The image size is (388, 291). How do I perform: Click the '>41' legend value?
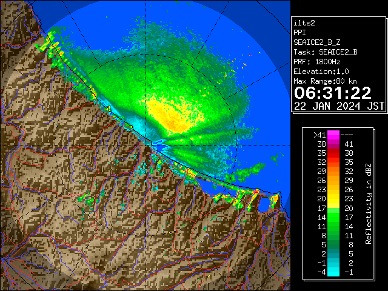pyautogui.click(x=319, y=135)
